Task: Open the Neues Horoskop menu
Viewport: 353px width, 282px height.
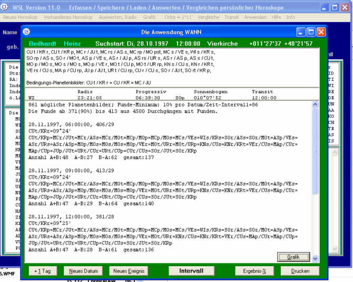Action: pyautogui.click(x=20, y=17)
